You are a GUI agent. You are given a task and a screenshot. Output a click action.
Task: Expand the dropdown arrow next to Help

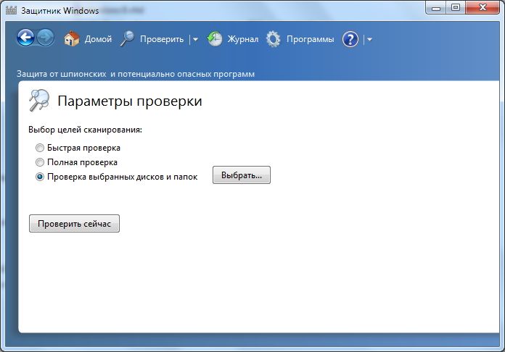[x=369, y=40]
